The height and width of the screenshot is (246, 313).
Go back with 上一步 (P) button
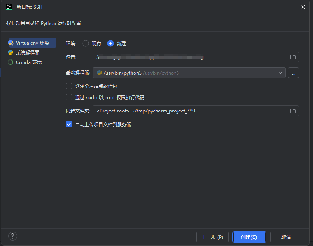coord(212,237)
